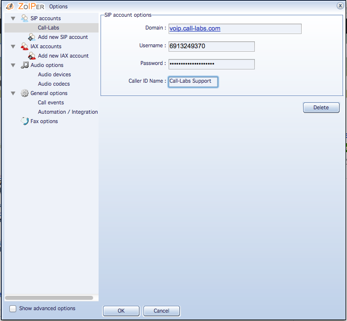The width and height of the screenshot is (347, 321).
Task: Click the Zoiper logo icon in title bar
Action: (9, 6)
